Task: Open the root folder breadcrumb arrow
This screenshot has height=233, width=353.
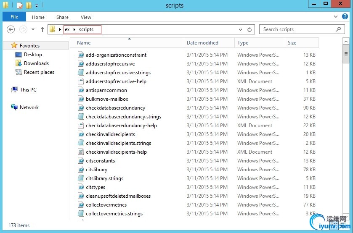Action: (x=60, y=29)
